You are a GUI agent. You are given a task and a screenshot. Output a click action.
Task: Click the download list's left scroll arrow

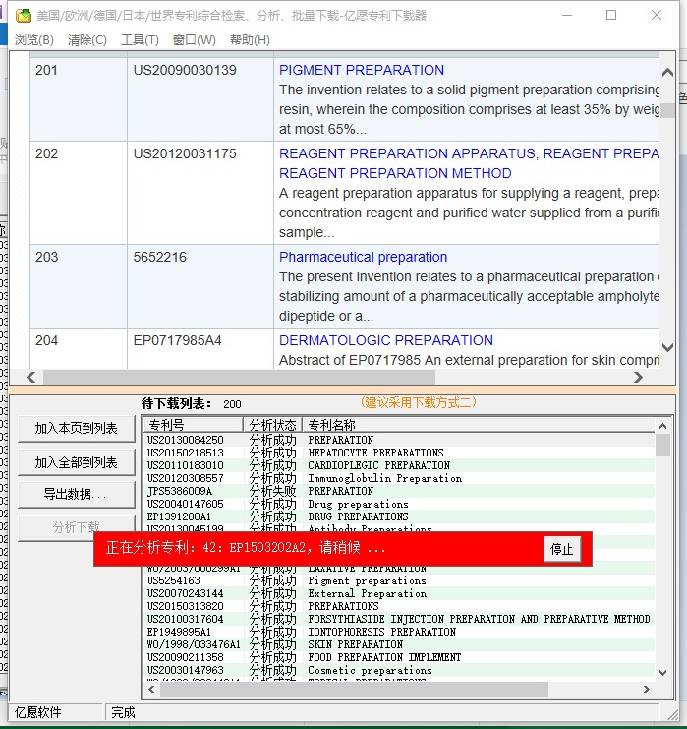pyautogui.click(x=151, y=689)
